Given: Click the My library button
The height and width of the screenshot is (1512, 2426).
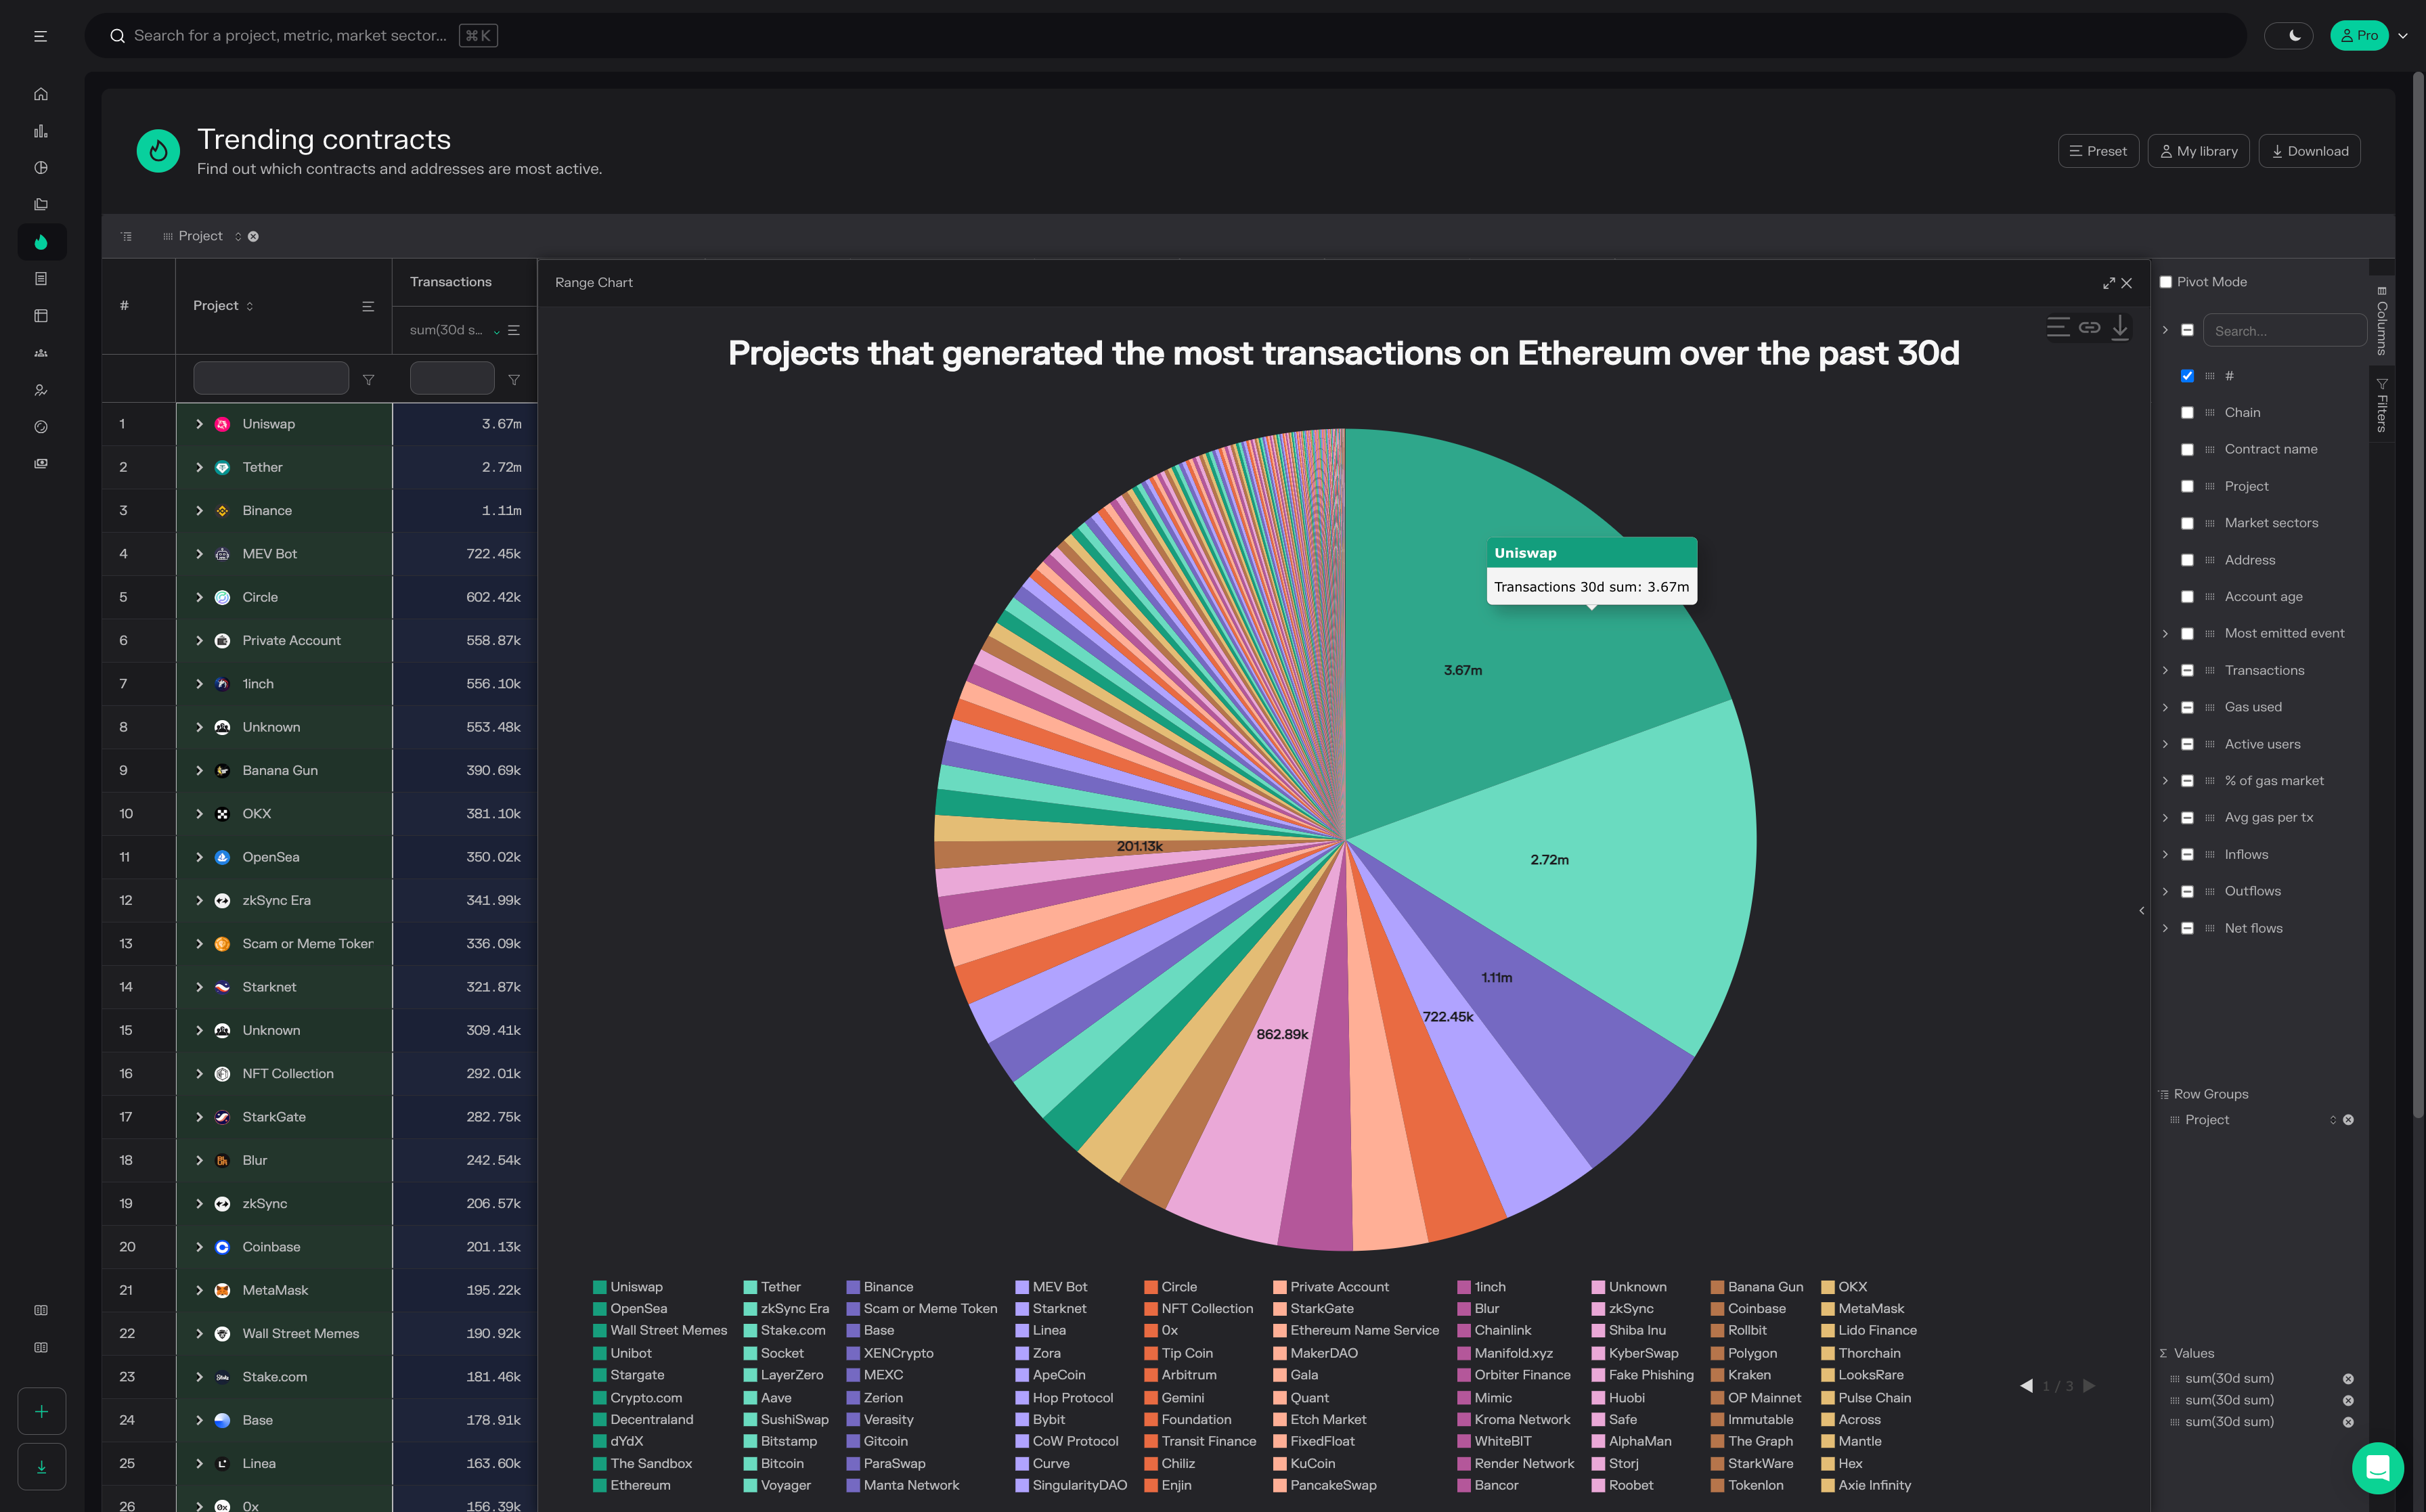Looking at the screenshot, I should pos(2198,151).
